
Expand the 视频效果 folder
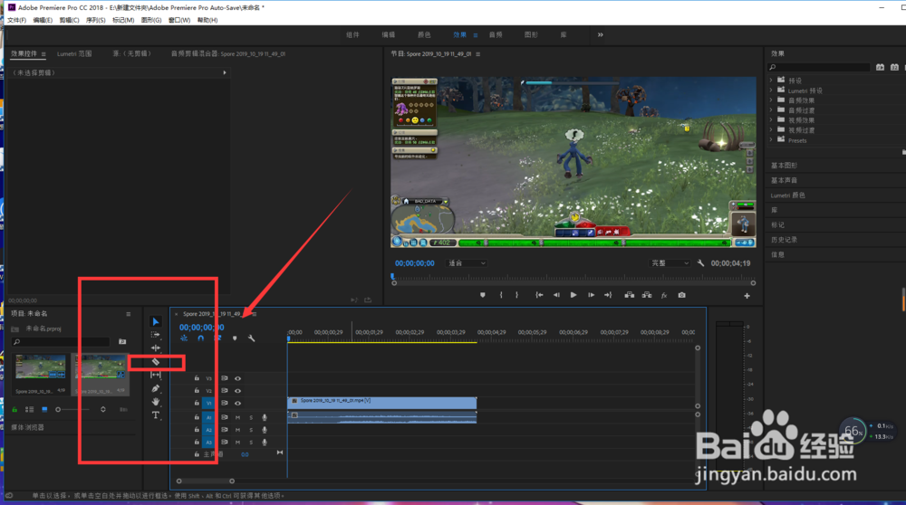(x=771, y=120)
